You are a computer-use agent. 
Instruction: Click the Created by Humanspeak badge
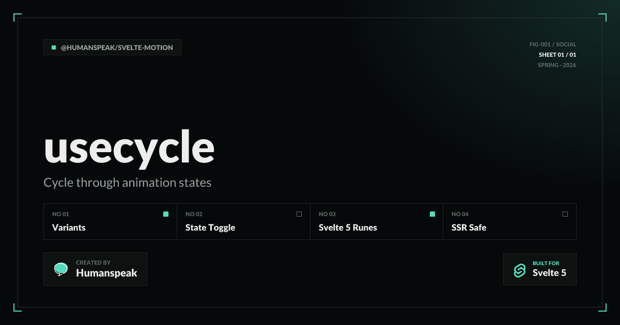(95, 269)
